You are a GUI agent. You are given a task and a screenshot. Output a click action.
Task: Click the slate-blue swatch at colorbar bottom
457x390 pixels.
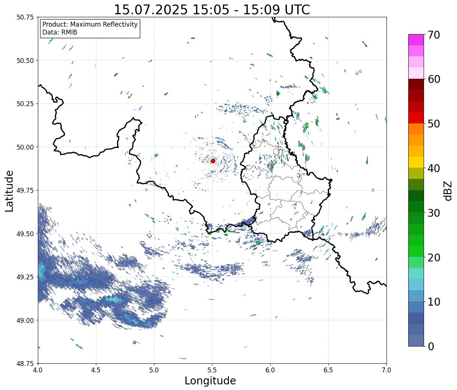pyautogui.click(x=416, y=340)
